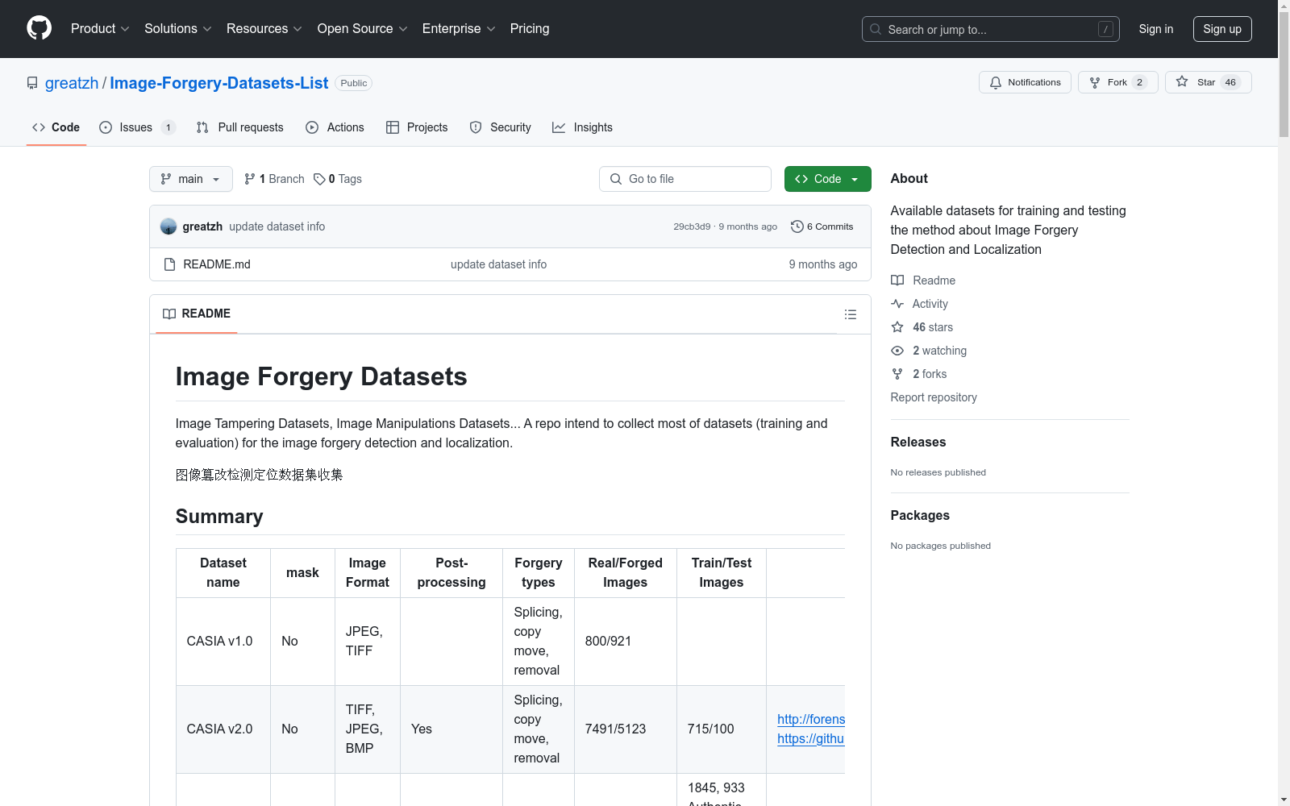Click the slash shortcut icon in search

pos(1105,29)
